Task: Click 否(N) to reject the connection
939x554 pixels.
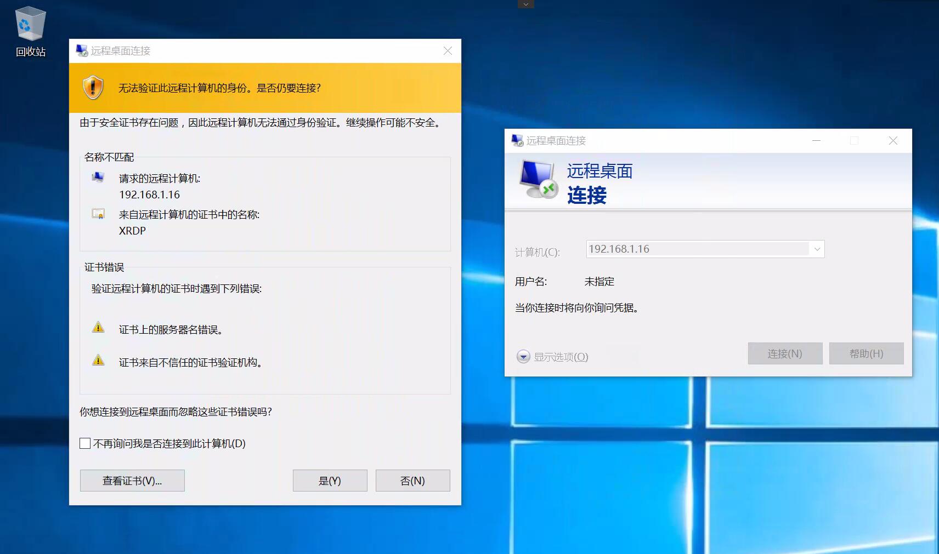Action: (x=412, y=481)
